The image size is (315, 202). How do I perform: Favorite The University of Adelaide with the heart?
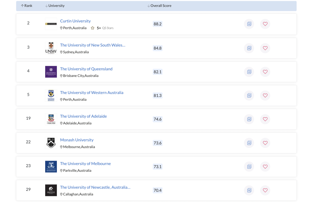(x=265, y=119)
